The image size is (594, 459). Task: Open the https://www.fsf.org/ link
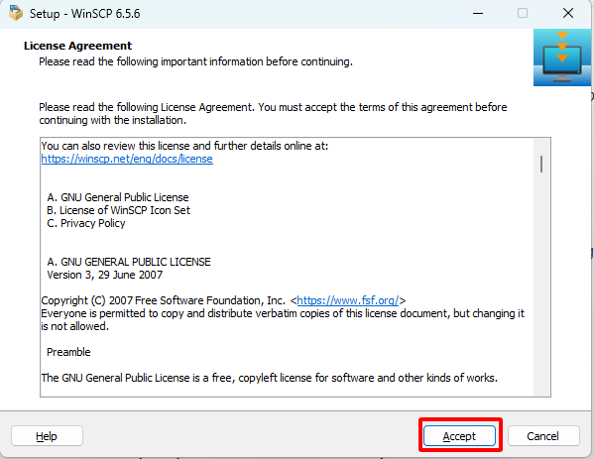point(348,300)
